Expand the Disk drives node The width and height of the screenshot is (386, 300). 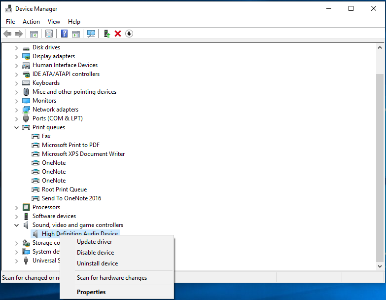point(16,47)
